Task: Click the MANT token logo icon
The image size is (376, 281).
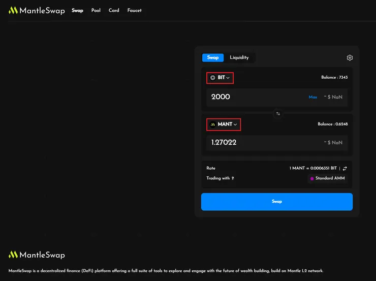Action: [x=213, y=124]
